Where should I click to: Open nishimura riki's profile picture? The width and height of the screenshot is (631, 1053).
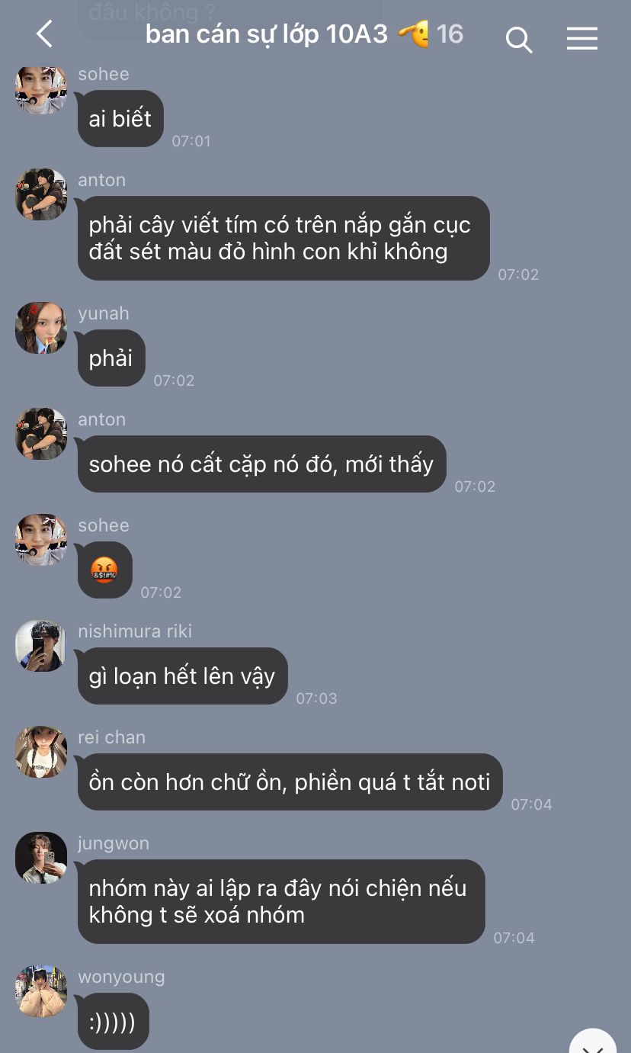pos(41,646)
